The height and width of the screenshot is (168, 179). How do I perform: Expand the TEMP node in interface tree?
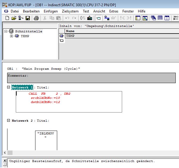(11, 36)
